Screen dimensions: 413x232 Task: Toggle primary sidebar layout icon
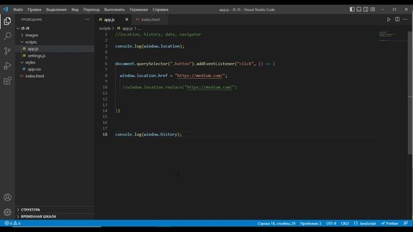point(352,10)
